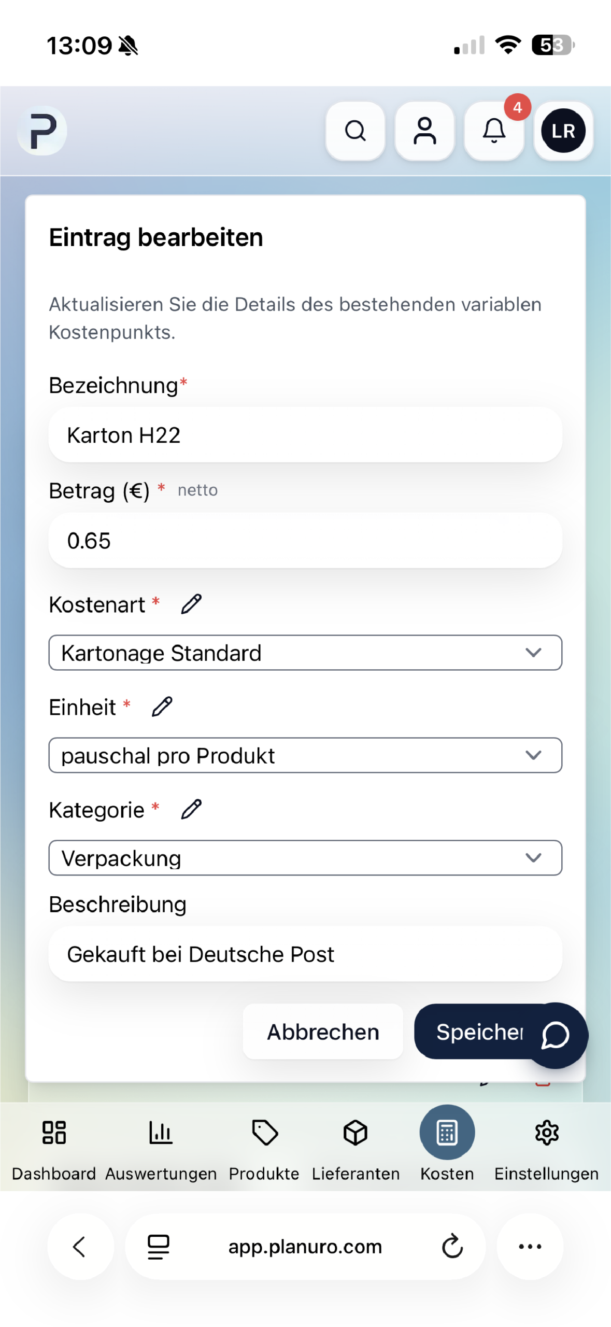Expand the Kostenart dropdown 'Kartonage Standard'
Image resolution: width=611 pixels, height=1327 pixels.
click(x=305, y=653)
